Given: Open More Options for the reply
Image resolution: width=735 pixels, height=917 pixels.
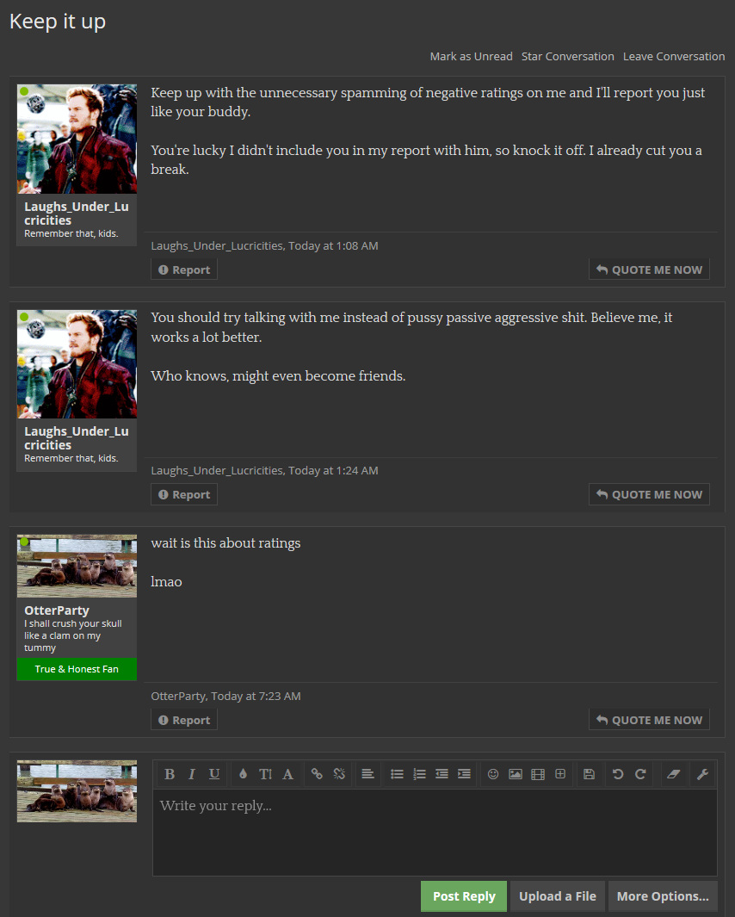Looking at the screenshot, I should pos(663,896).
